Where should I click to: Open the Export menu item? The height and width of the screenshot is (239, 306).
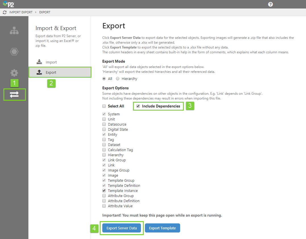point(51,73)
